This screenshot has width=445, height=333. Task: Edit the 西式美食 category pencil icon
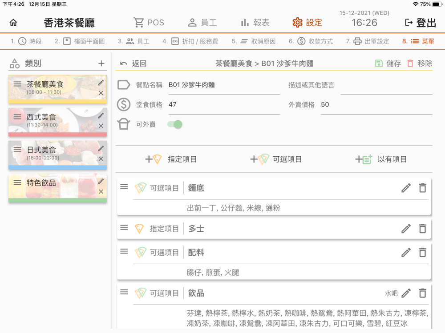(x=101, y=115)
